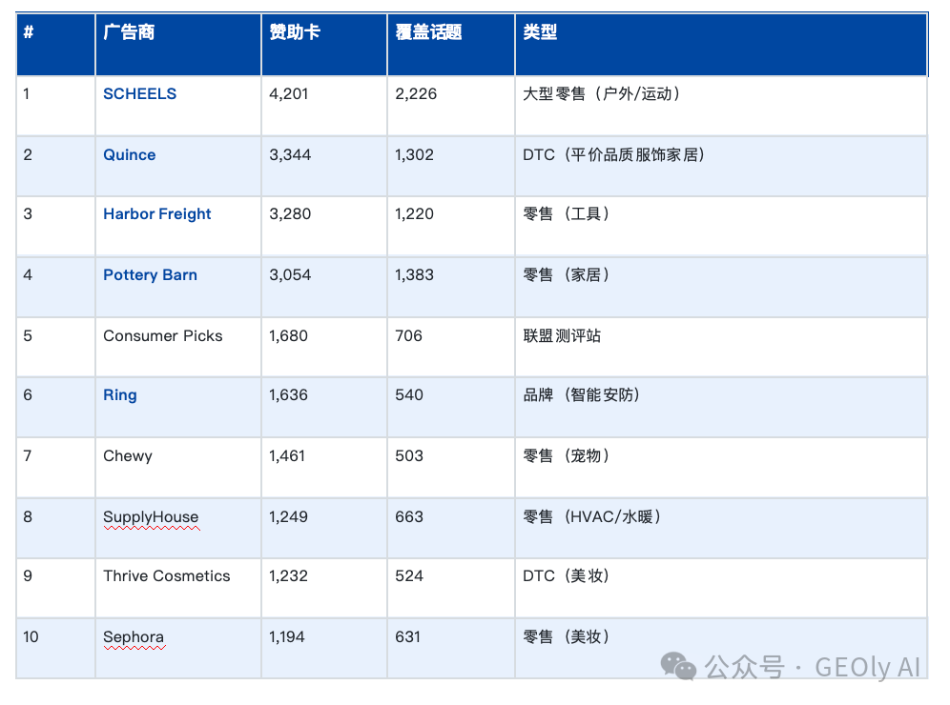Select sponsor card value 4,201
Image resolution: width=950 pixels, height=705 pixels.
[x=288, y=93]
